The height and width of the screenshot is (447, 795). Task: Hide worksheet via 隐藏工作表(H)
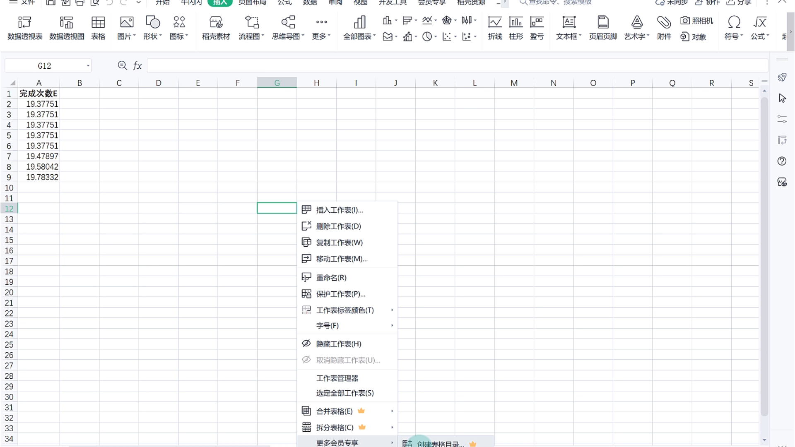pyautogui.click(x=339, y=344)
